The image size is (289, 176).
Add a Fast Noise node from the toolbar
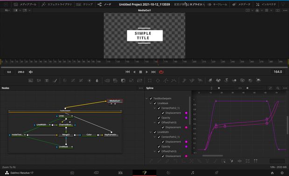pos(39,80)
